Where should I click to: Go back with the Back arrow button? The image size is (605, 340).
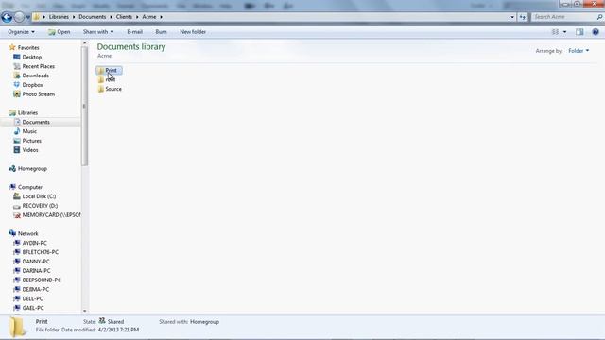click(7, 17)
